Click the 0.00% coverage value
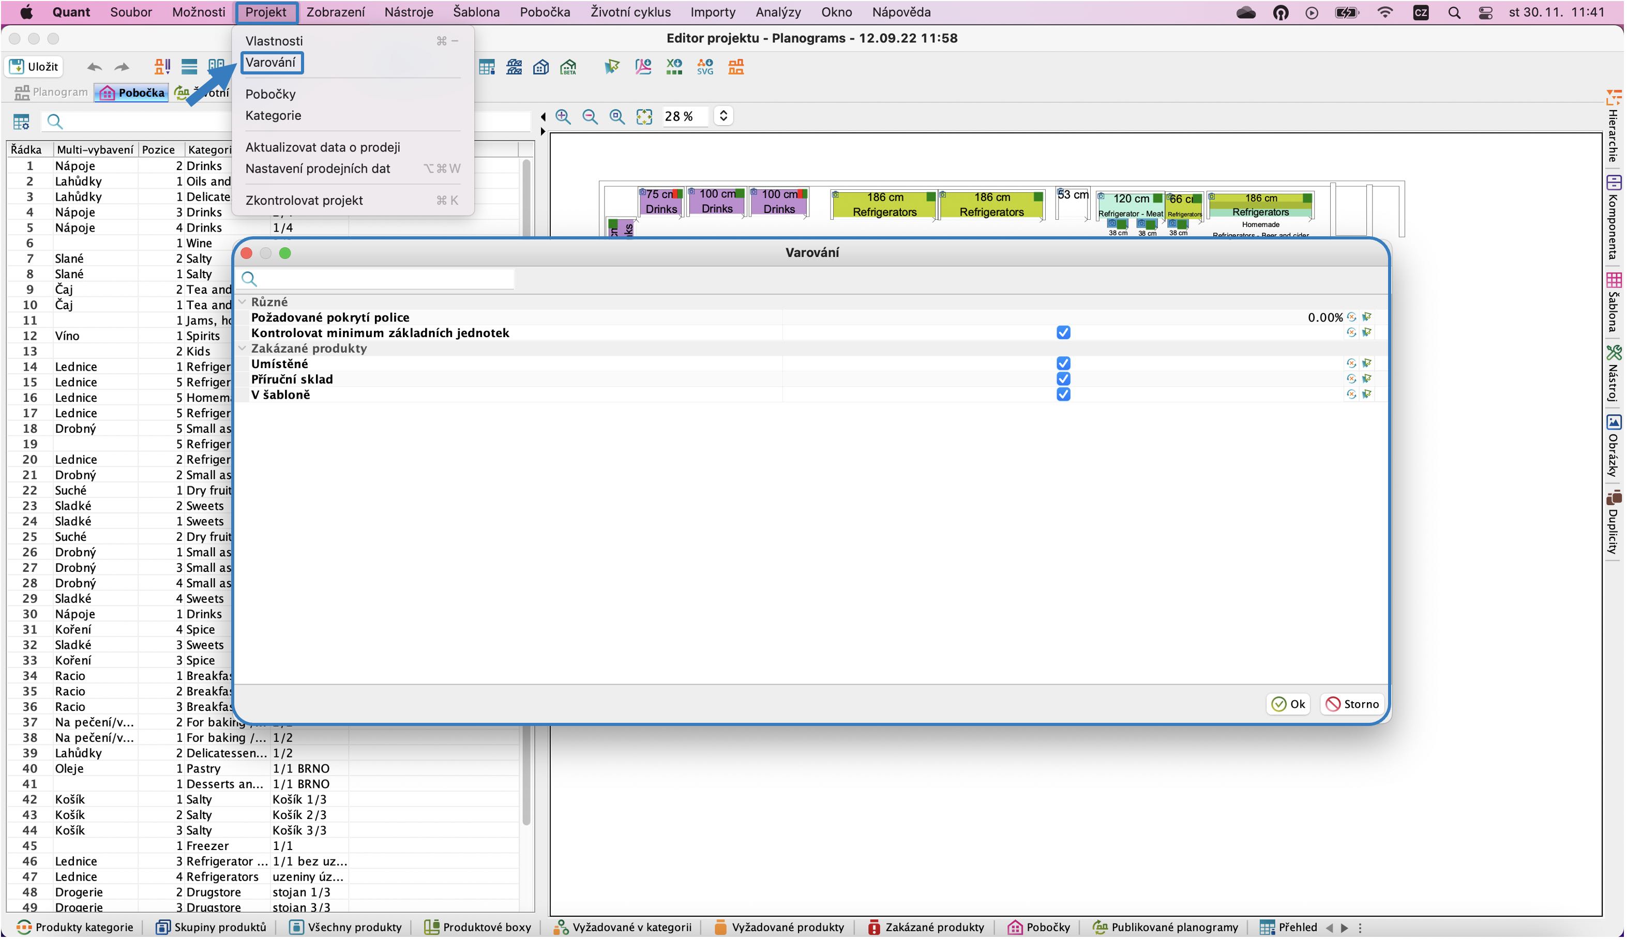Viewport: 1627px width, 940px height. point(1325,317)
